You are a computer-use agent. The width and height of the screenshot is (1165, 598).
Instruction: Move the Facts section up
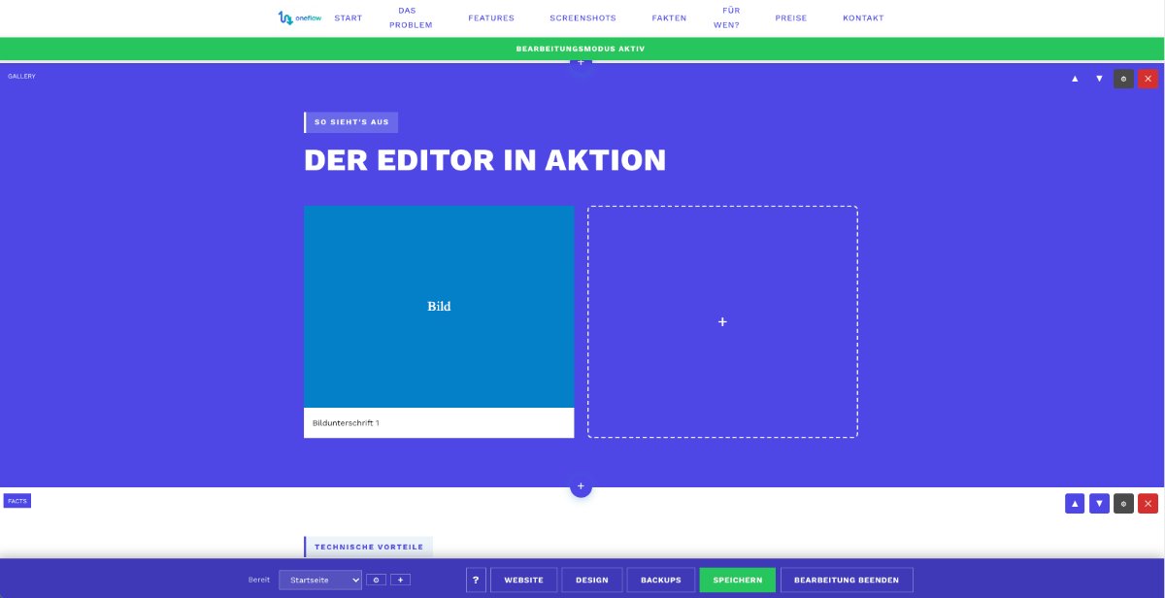(x=1075, y=503)
